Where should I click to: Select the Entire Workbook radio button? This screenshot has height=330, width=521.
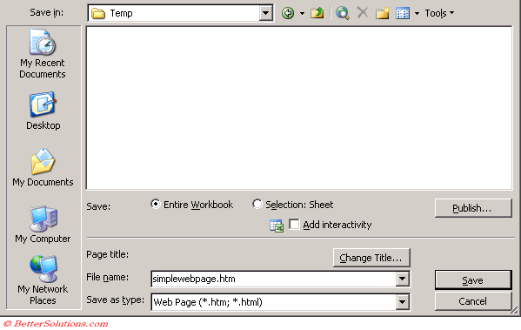click(x=155, y=204)
